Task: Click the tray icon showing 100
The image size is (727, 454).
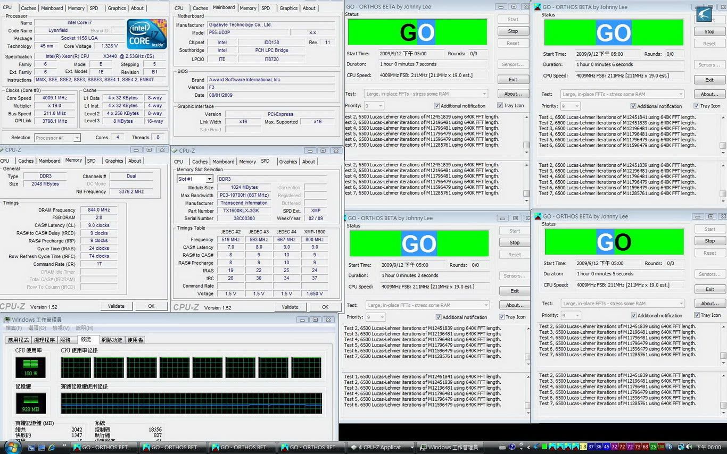Action: pyautogui.click(x=661, y=447)
